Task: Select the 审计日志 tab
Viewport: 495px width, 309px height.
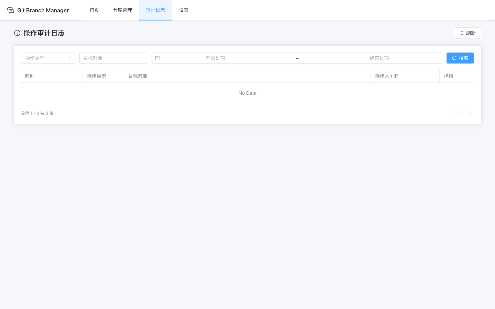Action: (155, 10)
